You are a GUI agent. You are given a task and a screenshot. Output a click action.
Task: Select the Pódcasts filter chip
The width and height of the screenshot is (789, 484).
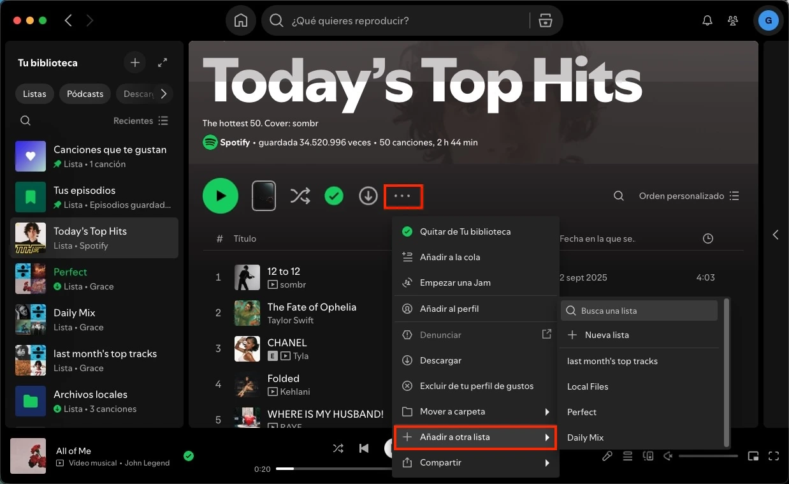(x=85, y=94)
